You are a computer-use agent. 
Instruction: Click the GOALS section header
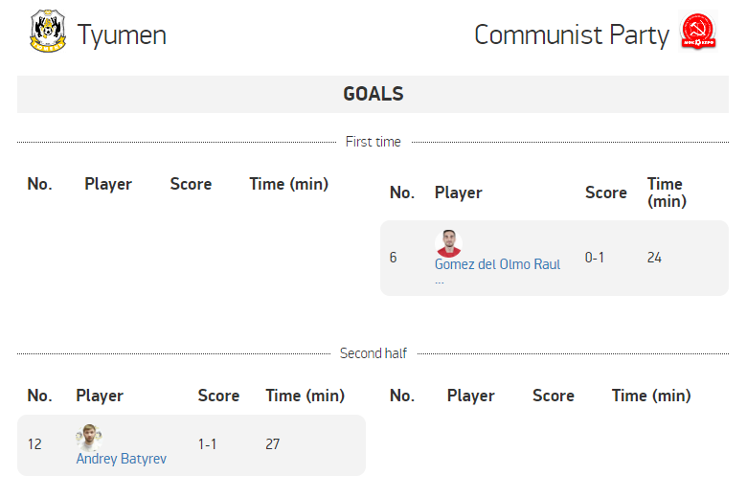point(373,95)
